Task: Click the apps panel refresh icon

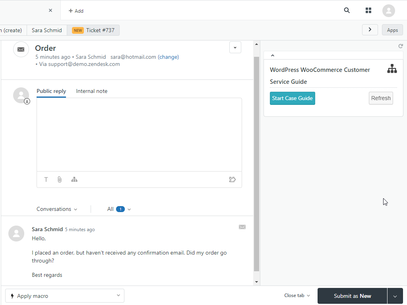Action: click(401, 46)
